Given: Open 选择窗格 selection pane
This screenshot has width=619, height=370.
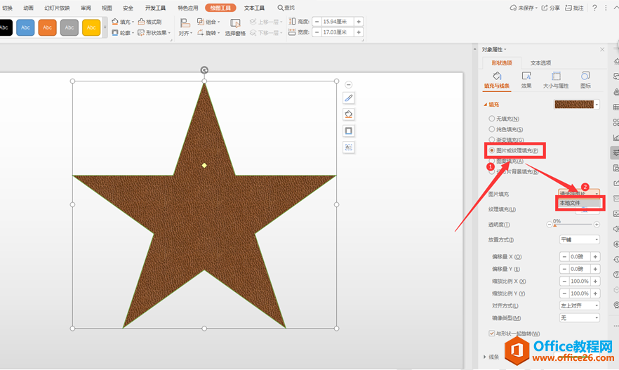Looking at the screenshot, I should click(235, 27).
